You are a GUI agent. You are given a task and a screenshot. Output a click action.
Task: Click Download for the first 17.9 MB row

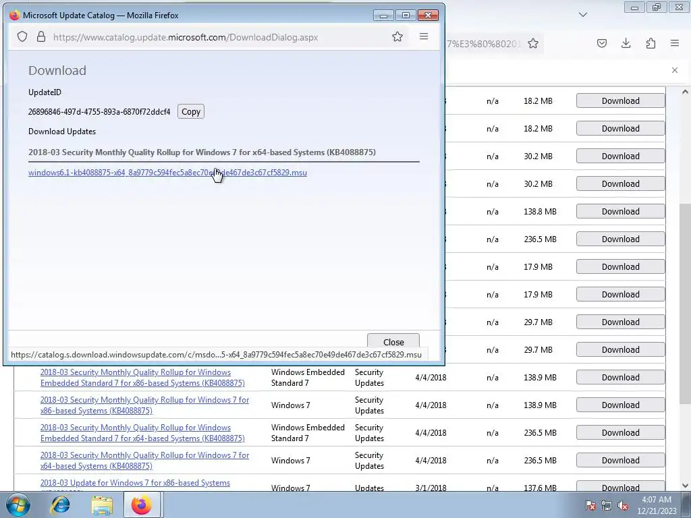click(621, 267)
